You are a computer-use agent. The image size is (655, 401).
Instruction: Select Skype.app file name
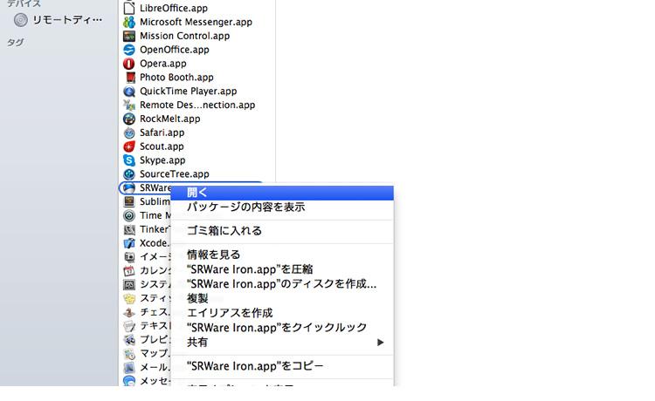tap(162, 160)
